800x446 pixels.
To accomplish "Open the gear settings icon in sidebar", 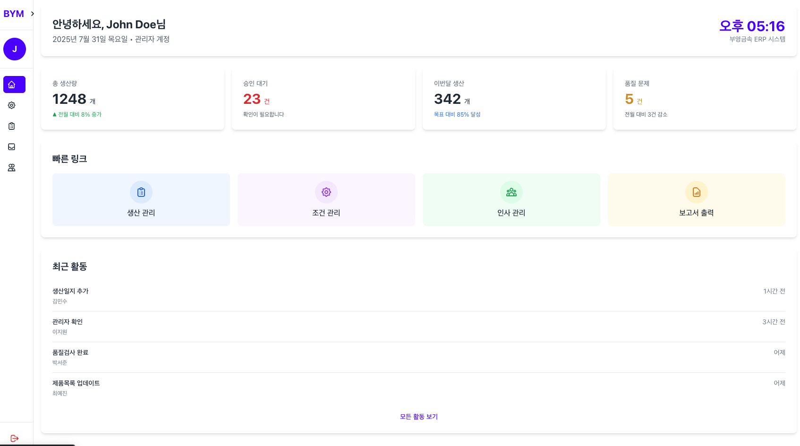I will [x=12, y=105].
